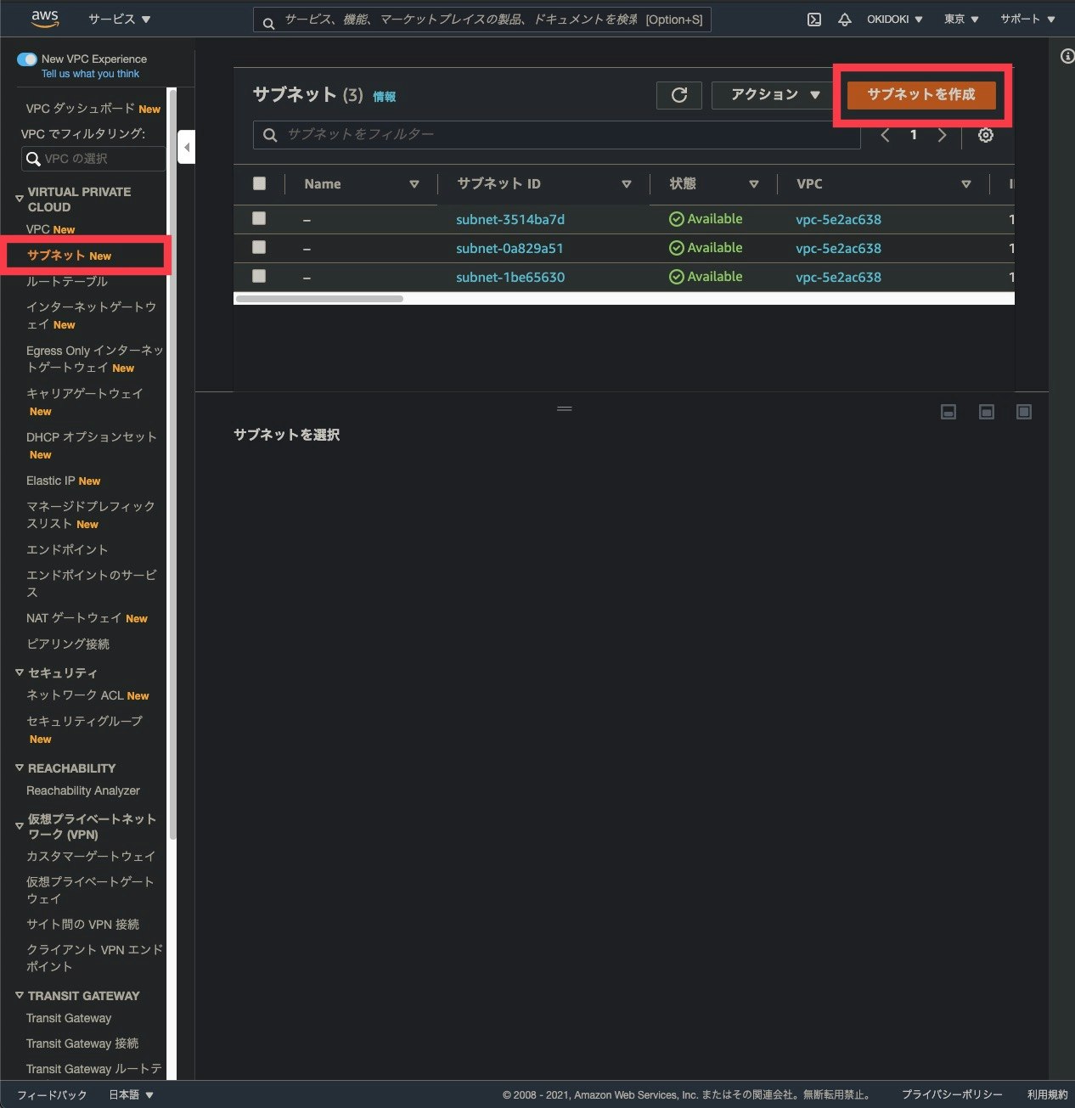This screenshot has width=1075, height=1108.
Task: Click the AWS logo home icon
Action: tap(44, 18)
